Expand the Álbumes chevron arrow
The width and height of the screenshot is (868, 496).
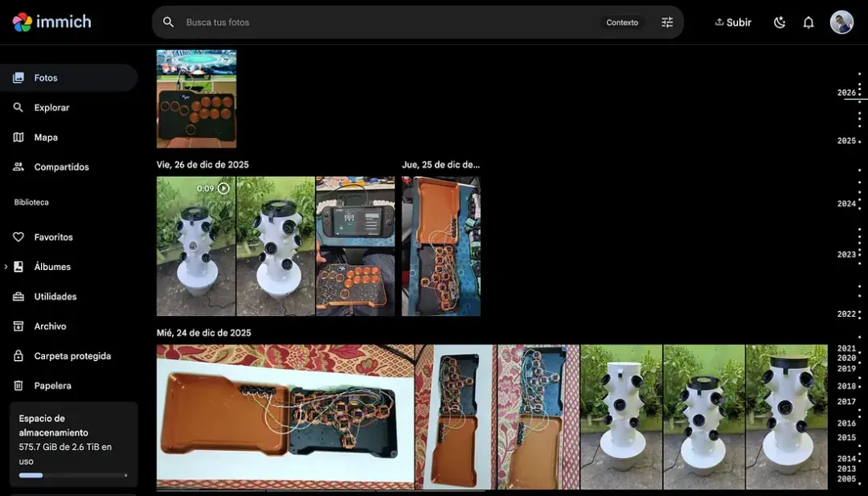(x=6, y=267)
